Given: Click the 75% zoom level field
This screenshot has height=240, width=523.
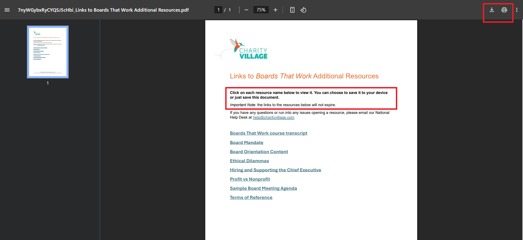Looking at the screenshot, I should pyautogui.click(x=261, y=10).
